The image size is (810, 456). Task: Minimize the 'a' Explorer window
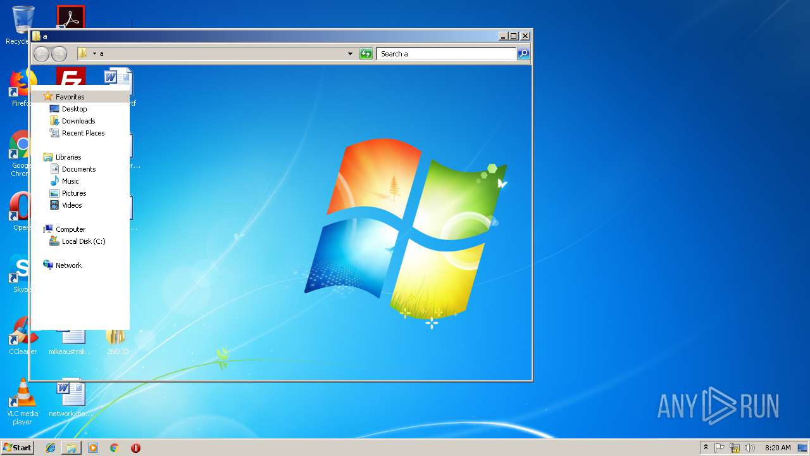point(502,36)
